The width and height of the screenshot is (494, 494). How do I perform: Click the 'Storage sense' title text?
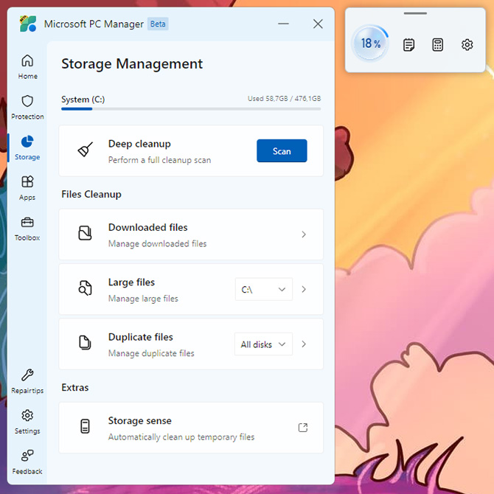pyautogui.click(x=139, y=421)
